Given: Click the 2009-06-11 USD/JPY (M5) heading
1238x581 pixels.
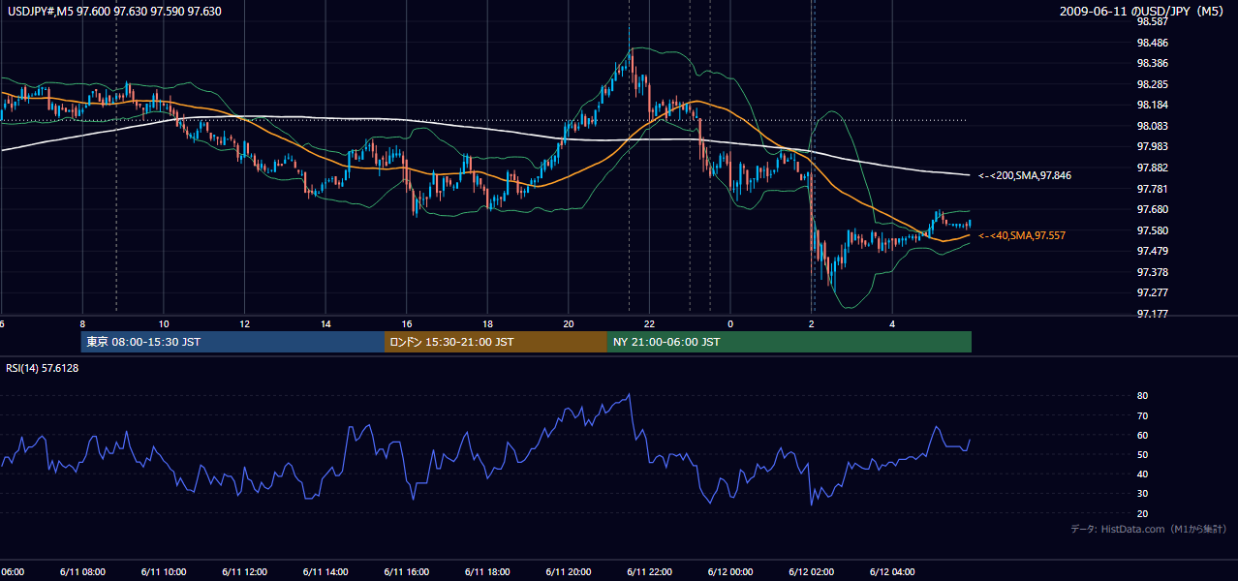Looking at the screenshot, I should click(x=1143, y=12).
